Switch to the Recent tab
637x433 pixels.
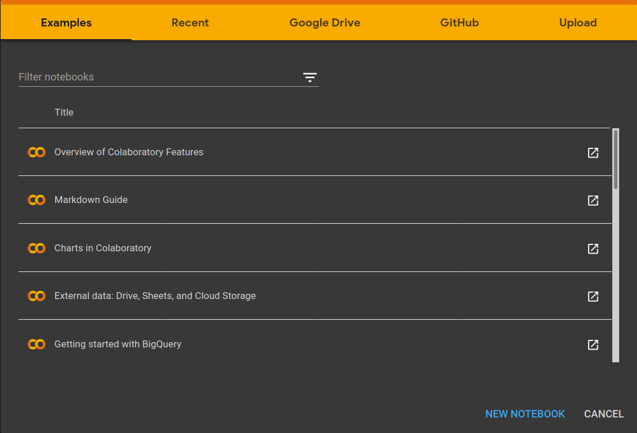(x=190, y=23)
